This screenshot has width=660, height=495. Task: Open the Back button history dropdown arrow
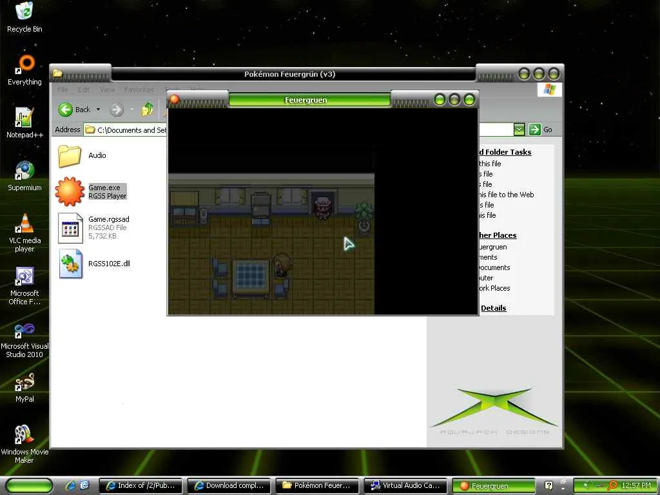[98, 110]
